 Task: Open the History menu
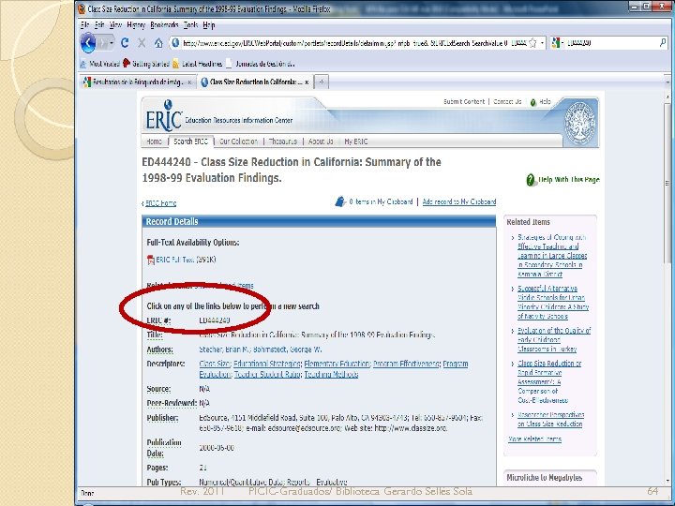136,25
